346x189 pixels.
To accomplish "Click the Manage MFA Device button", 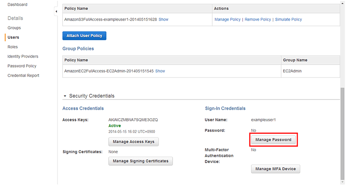I will [275, 169].
